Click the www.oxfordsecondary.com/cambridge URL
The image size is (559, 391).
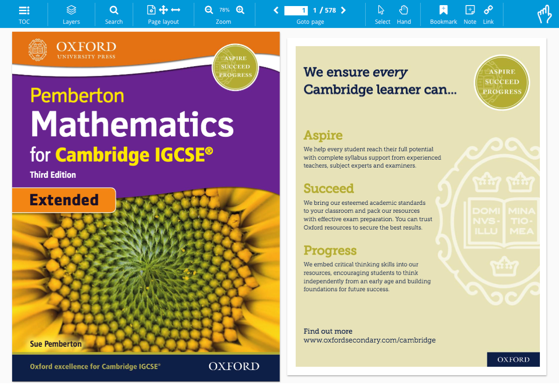[x=369, y=340]
